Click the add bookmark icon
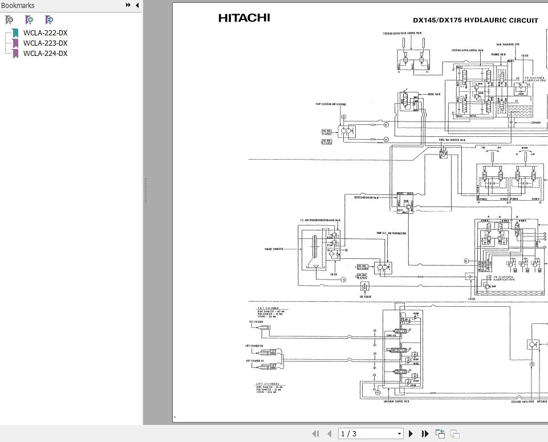The width and height of the screenshot is (548, 442). pyautogui.click(x=29, y=20)
